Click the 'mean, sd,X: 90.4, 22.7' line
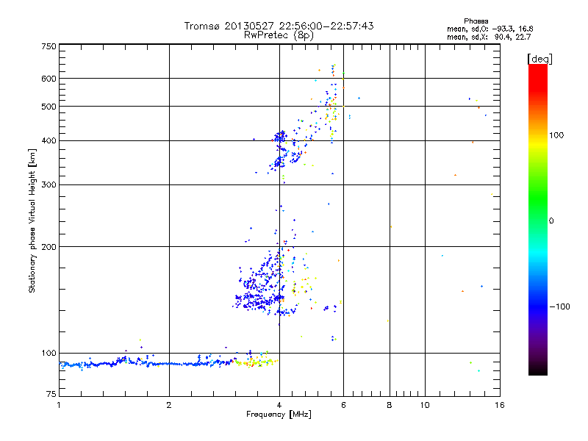588x441 pixels. tap(489, 37)
